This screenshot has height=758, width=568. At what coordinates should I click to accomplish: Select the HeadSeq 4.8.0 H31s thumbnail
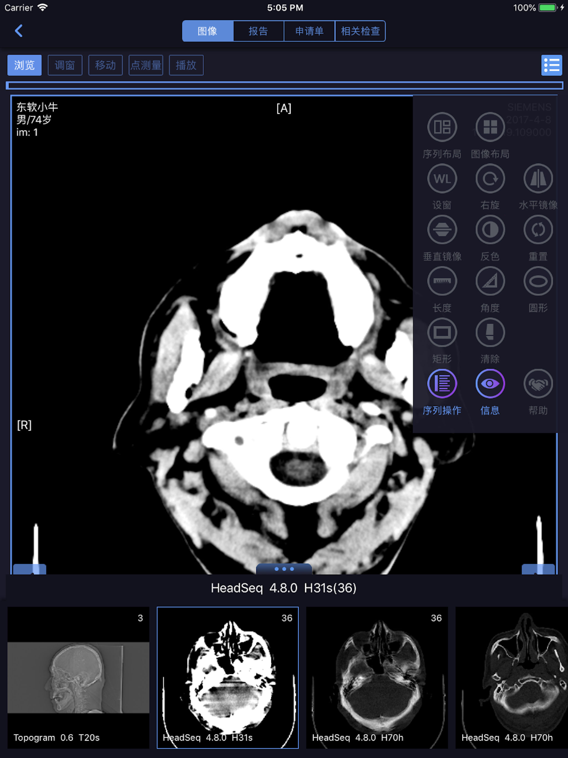[x=227, y=678]
